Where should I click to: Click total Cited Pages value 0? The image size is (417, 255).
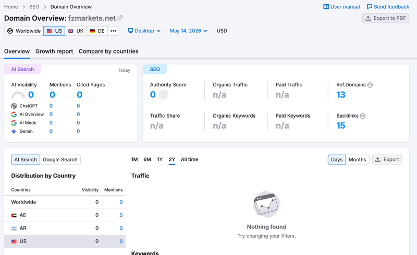(x=80, y=95)
